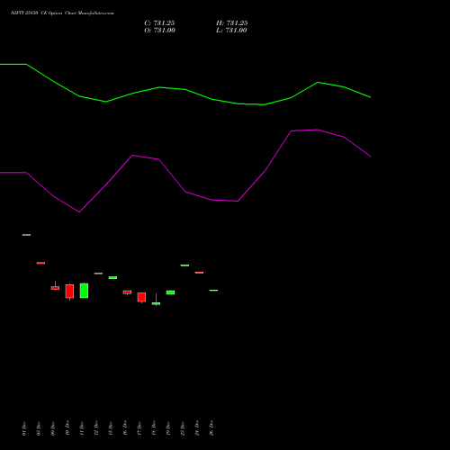Click the open value O: 731.00
This screenshot has width=450, height=450.
click(x=159, y=31)
